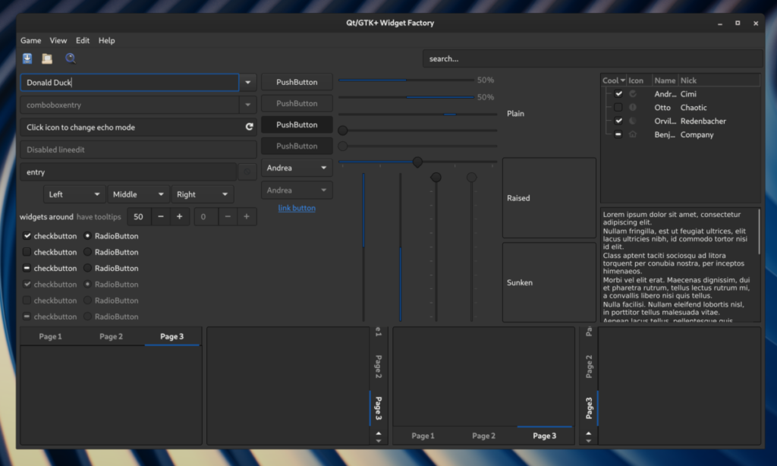The height and width of the screenshot is (466, 777).
Task: Click the 'have tooltips' label
Action: [99, 216]
